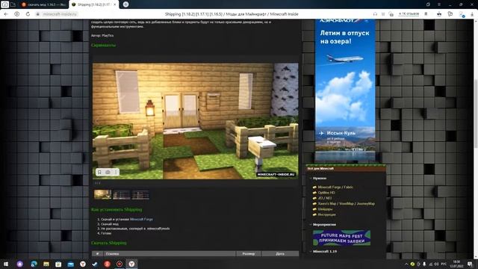Open the Minecraft Forge / Fabric sidebar link
478x269 pixels.
pos(335,188)
